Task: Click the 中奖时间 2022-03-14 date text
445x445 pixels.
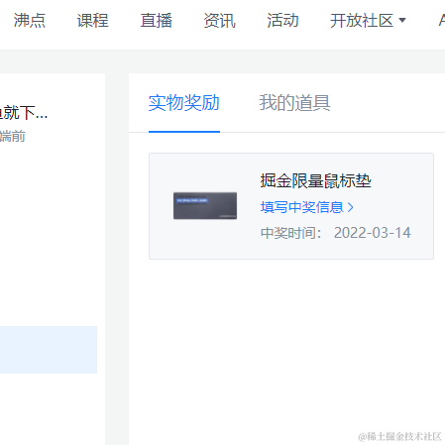Action: (336, 233)
